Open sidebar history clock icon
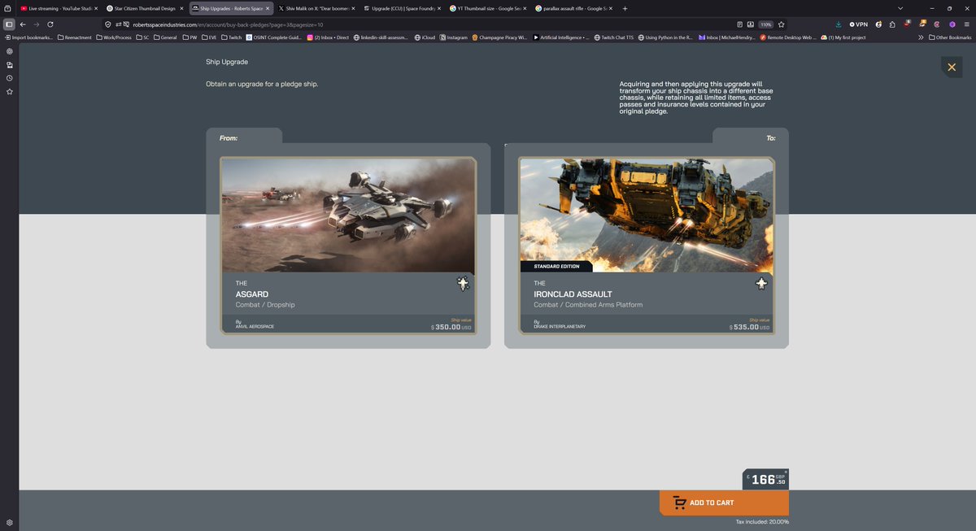This screenshot has width=976, height=531. tap(9, 78)
